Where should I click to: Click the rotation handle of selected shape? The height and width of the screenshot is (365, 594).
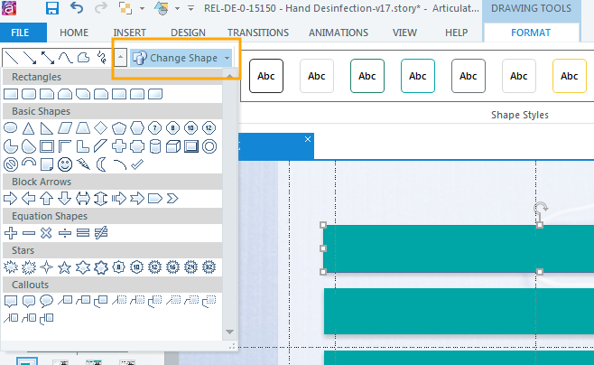pos(541,208)
